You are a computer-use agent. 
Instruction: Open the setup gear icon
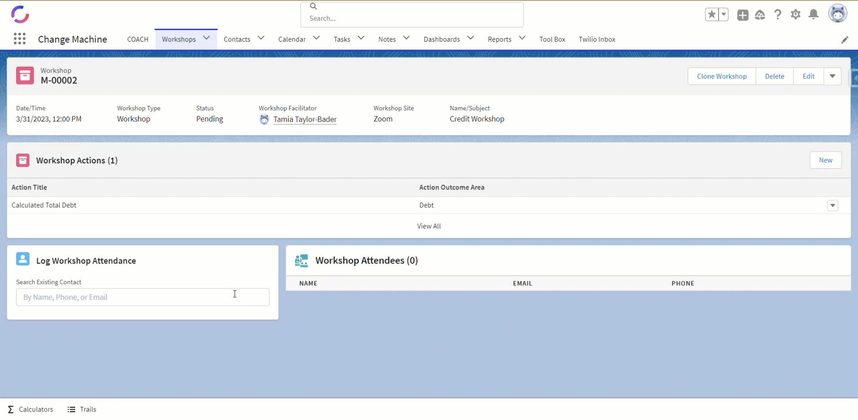[x=796, y=14]
